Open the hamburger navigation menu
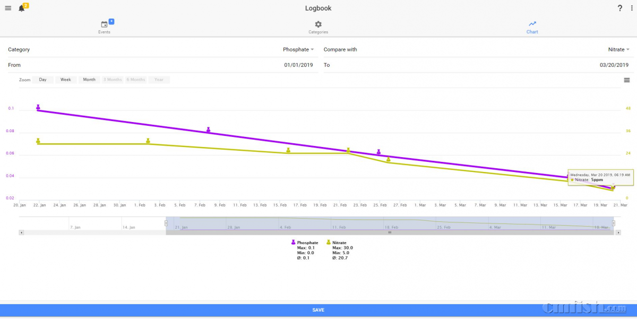 8,8
